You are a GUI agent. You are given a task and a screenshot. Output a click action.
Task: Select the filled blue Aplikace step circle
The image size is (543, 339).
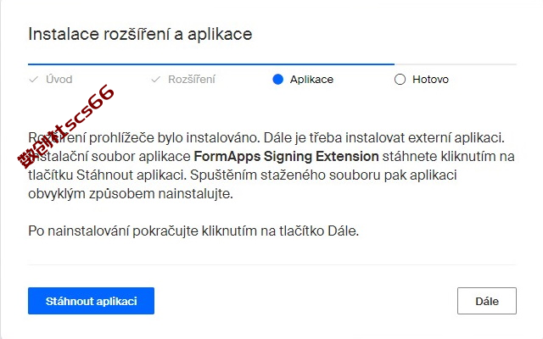pyautogui.click(x=277, y=79)
